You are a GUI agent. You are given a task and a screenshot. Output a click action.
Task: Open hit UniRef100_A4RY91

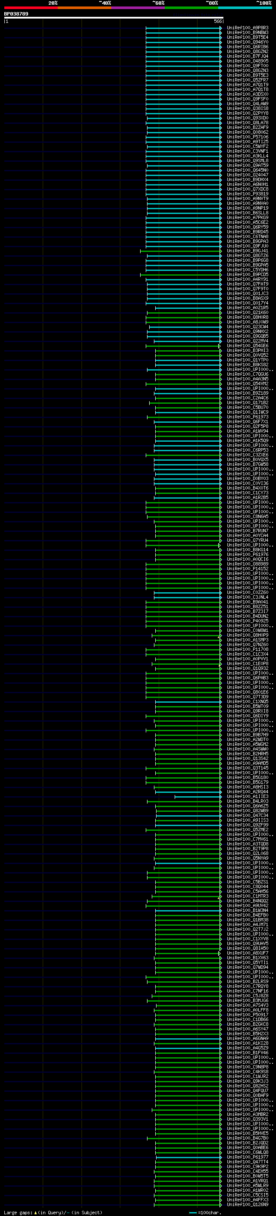247,280
